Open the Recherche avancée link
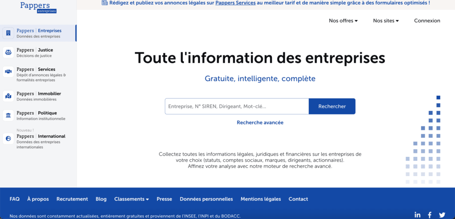This screenshot has width=455, height=219. [260, 122]
